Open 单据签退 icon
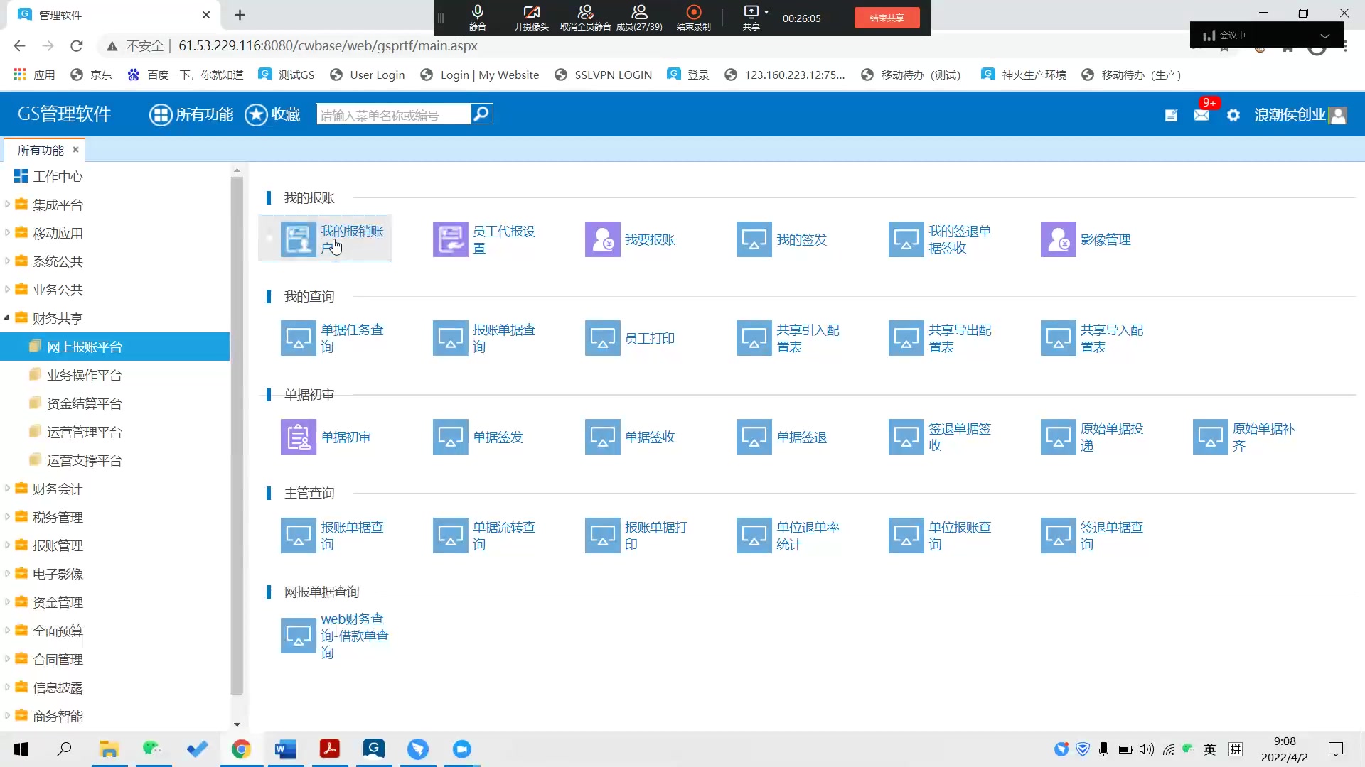This screenshot has height=767, width=1365. pyautogui.click(x=754, y=437)
